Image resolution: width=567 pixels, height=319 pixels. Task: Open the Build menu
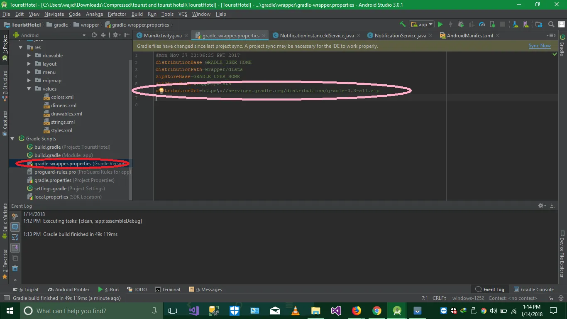click(x=137, y=14)
